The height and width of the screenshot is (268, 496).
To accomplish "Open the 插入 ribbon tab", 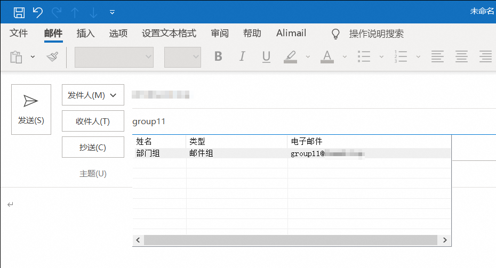I will (85, 34).
